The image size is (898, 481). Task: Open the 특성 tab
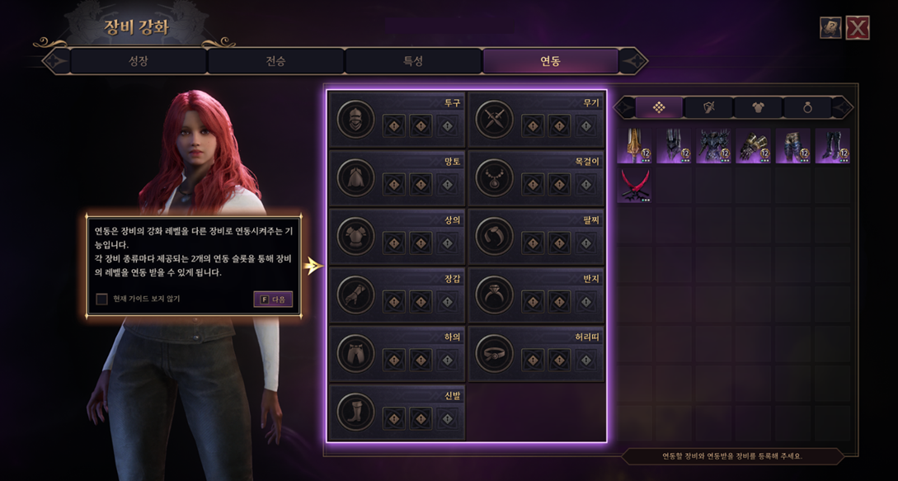[413, 61]
